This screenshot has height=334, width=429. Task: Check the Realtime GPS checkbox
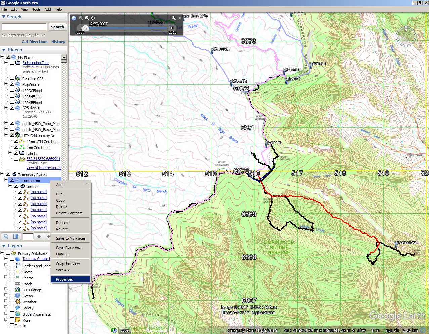12,78
